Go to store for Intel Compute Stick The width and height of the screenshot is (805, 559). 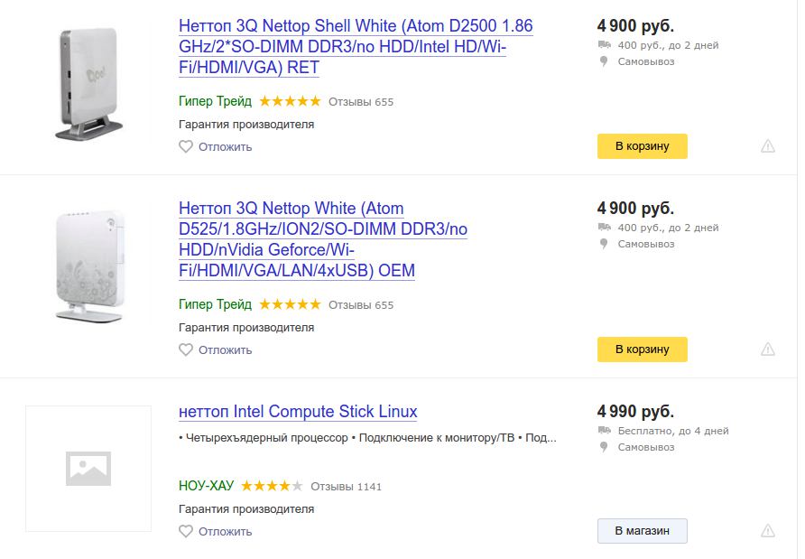coord(642,531)
